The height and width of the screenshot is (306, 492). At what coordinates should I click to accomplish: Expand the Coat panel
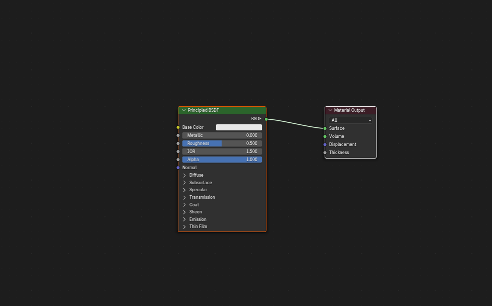(x=184, y=204)
